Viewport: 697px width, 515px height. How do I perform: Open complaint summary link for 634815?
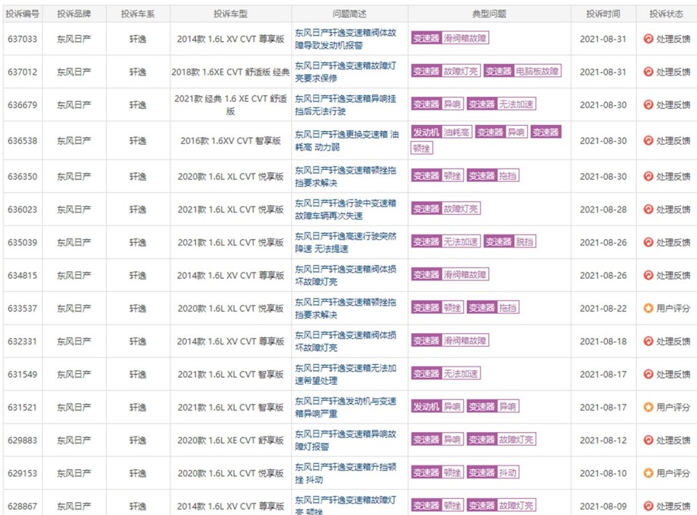point(346,275)
